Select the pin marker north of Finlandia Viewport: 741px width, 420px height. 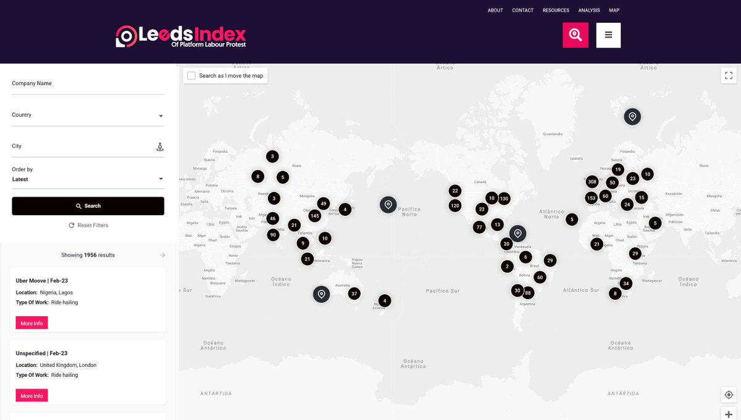[632, 116]
